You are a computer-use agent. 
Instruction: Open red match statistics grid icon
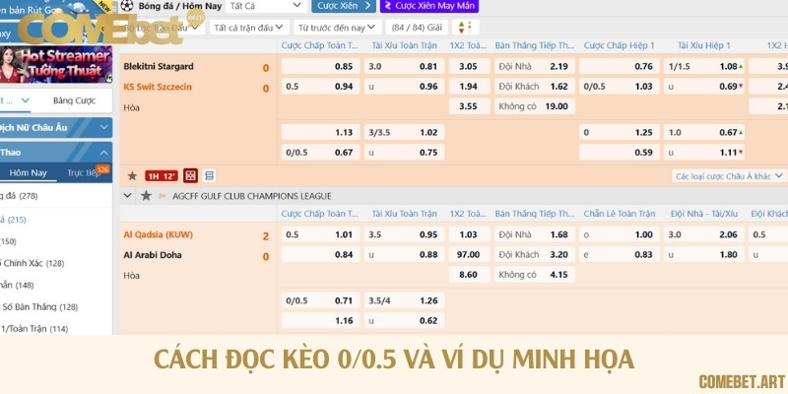click(x=190, y=175)
